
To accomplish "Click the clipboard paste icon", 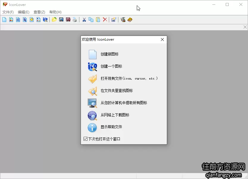I will 98,20.
